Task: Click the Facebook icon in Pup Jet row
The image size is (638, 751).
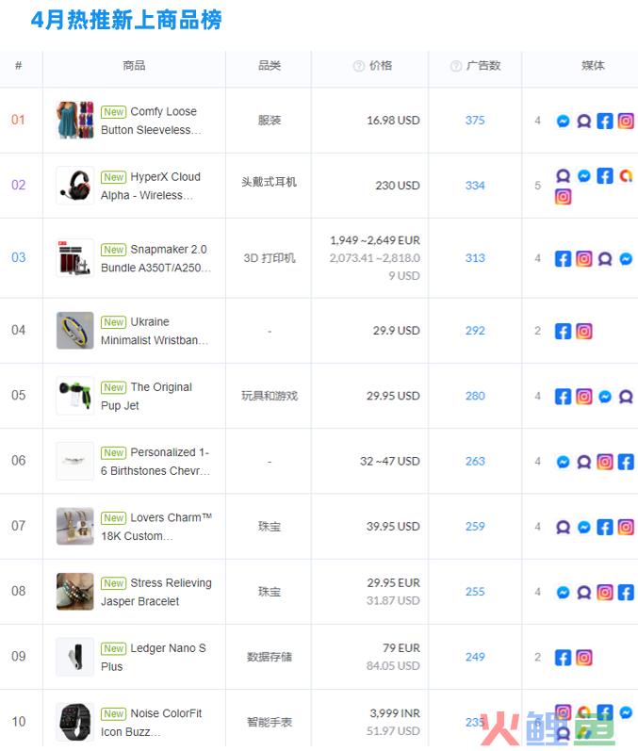Action: [x=564, y=397]
